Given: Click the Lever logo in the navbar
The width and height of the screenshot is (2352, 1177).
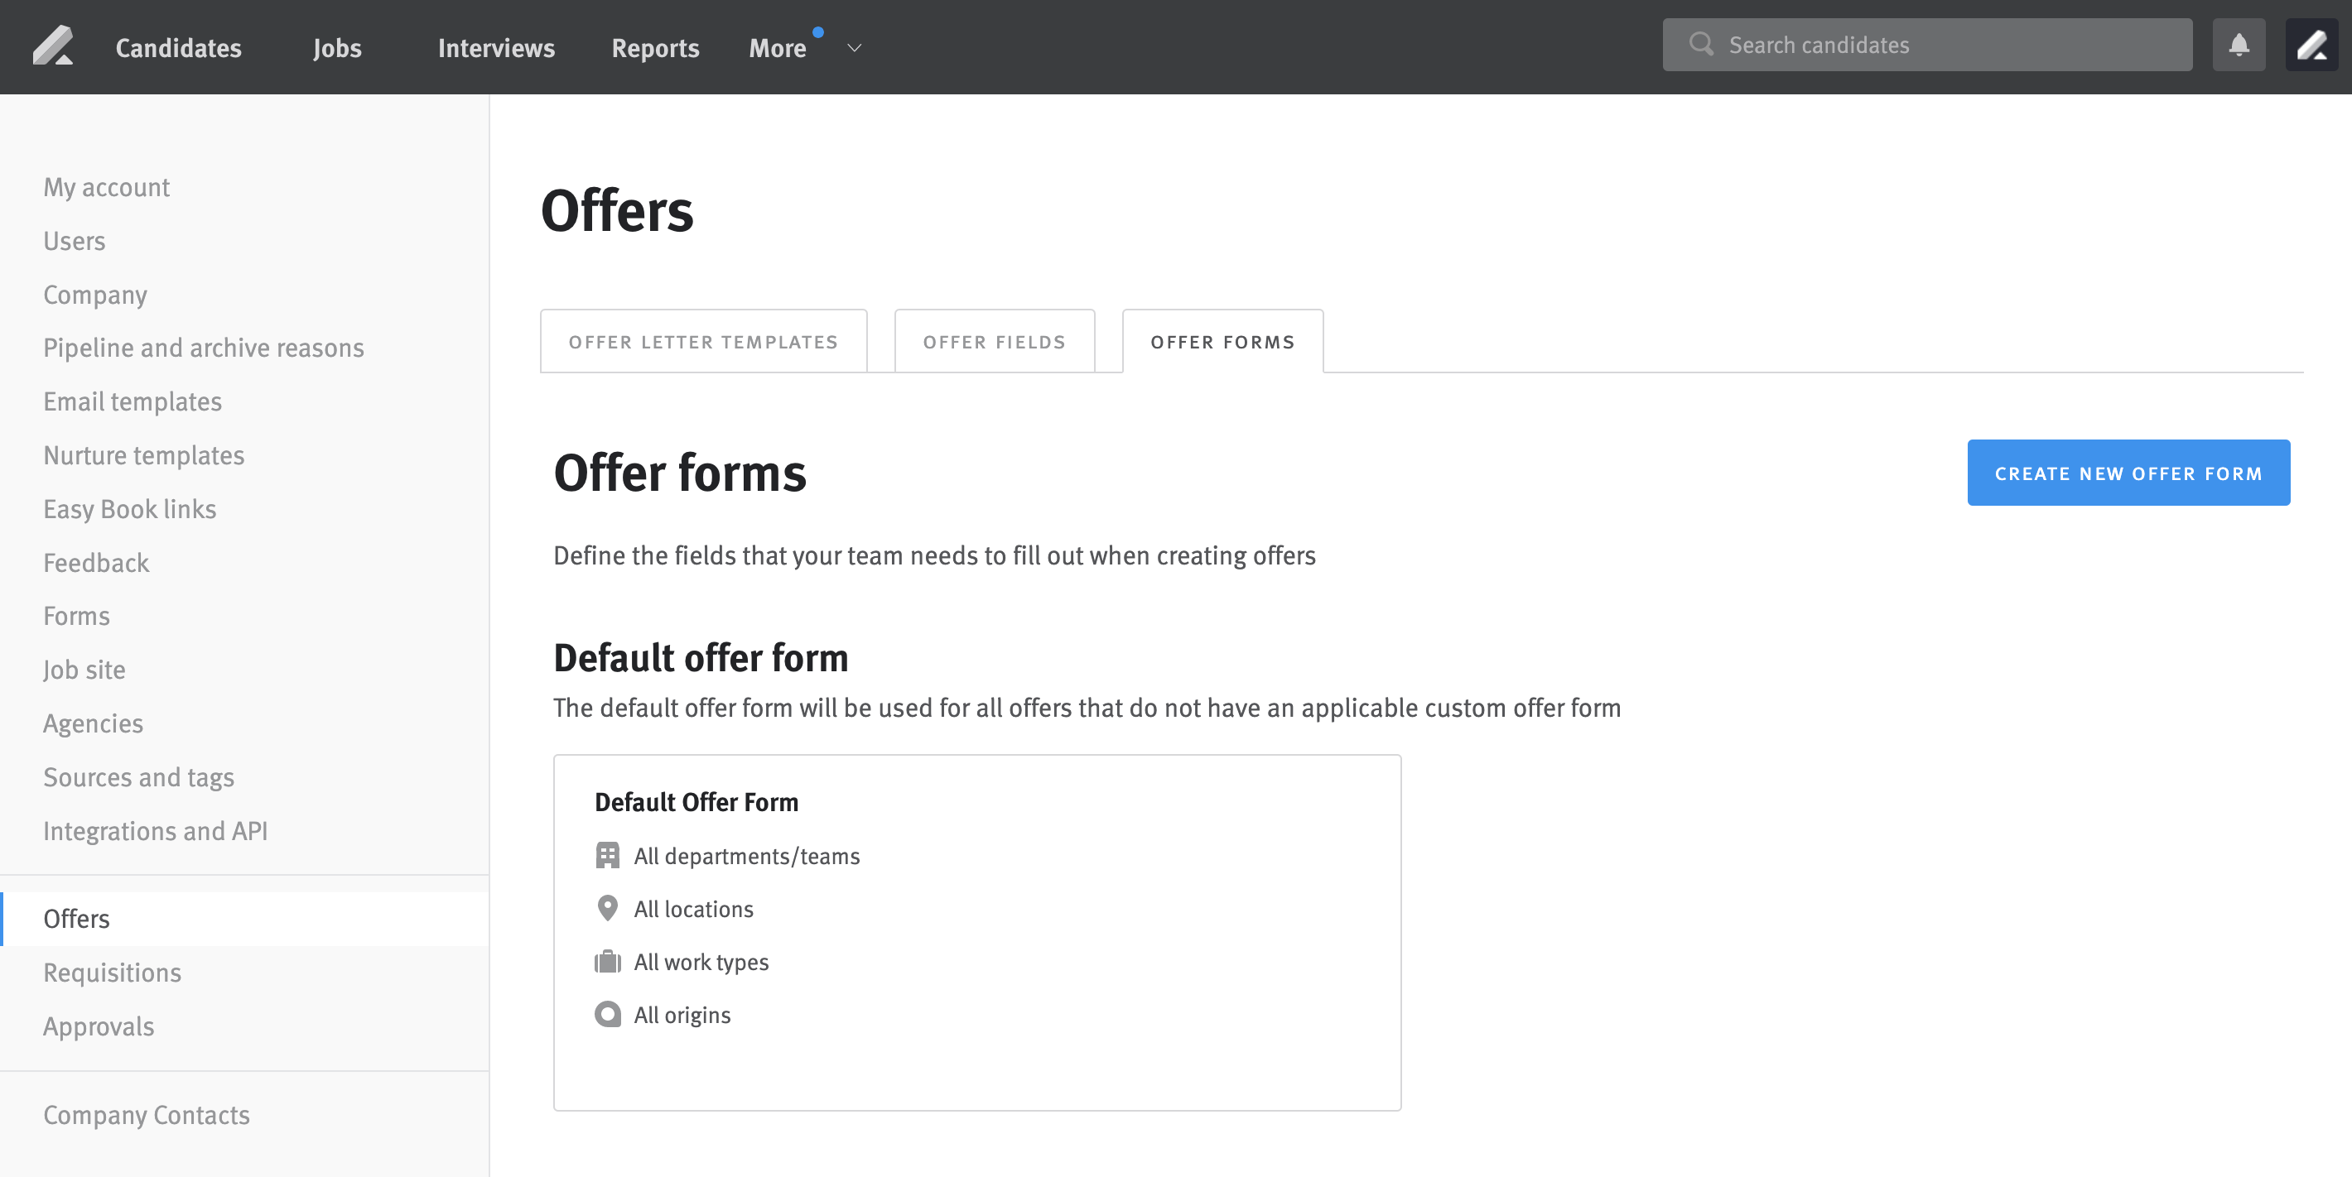Looking at the screenshot, I should point(53,46).
